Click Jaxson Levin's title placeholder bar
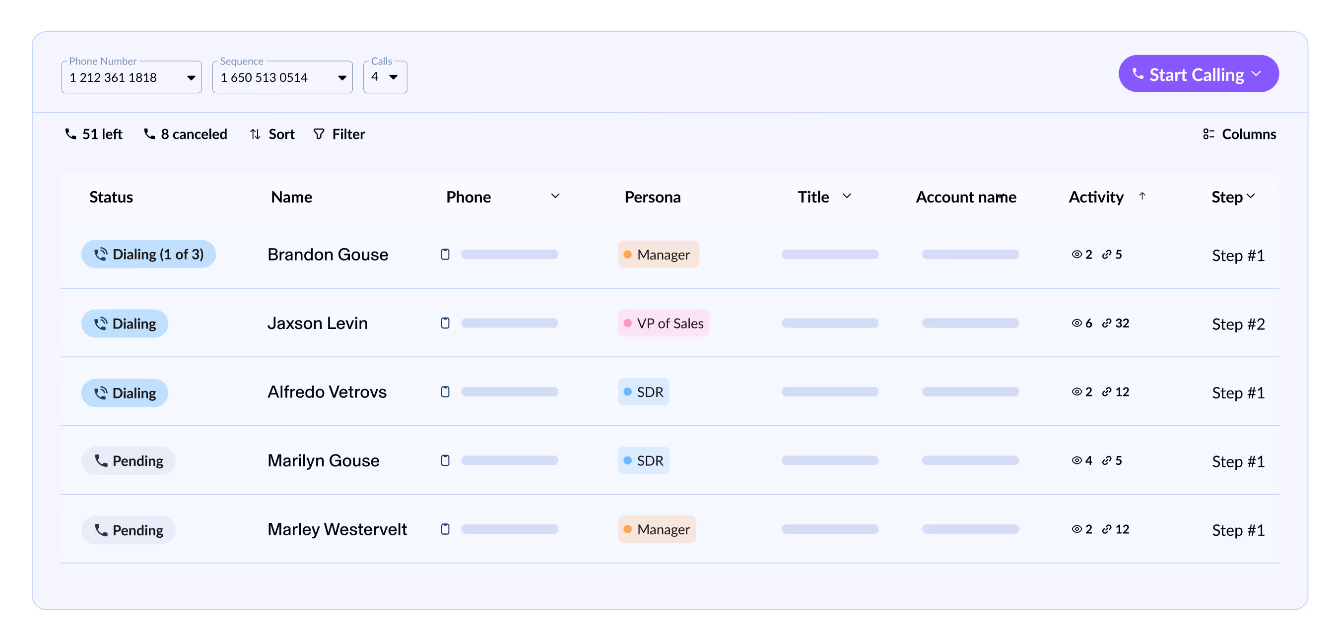 pyautogui.click(x=830, y=323)
